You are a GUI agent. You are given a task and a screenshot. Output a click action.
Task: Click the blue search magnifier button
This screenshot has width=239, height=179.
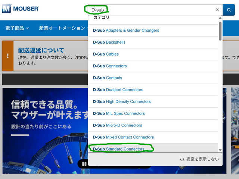(x=229, y=10)
